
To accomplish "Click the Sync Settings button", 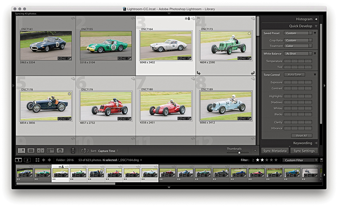I will click(x=304, y=151).
